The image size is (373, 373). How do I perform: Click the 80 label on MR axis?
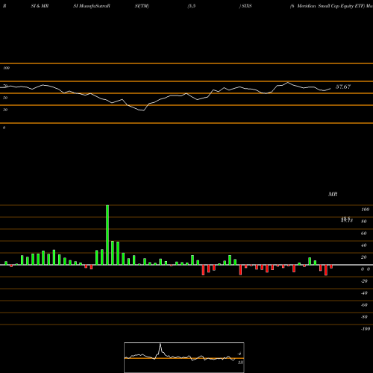pos(364,222)
